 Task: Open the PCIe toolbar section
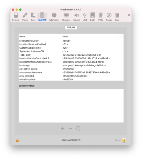click(101, 17)
